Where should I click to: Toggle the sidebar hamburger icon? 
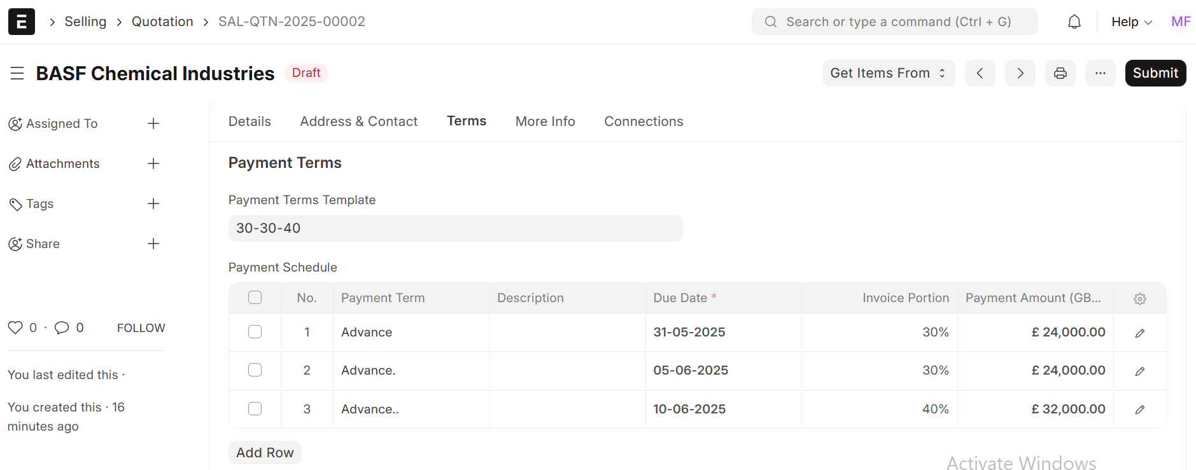(x=17, y=73)
